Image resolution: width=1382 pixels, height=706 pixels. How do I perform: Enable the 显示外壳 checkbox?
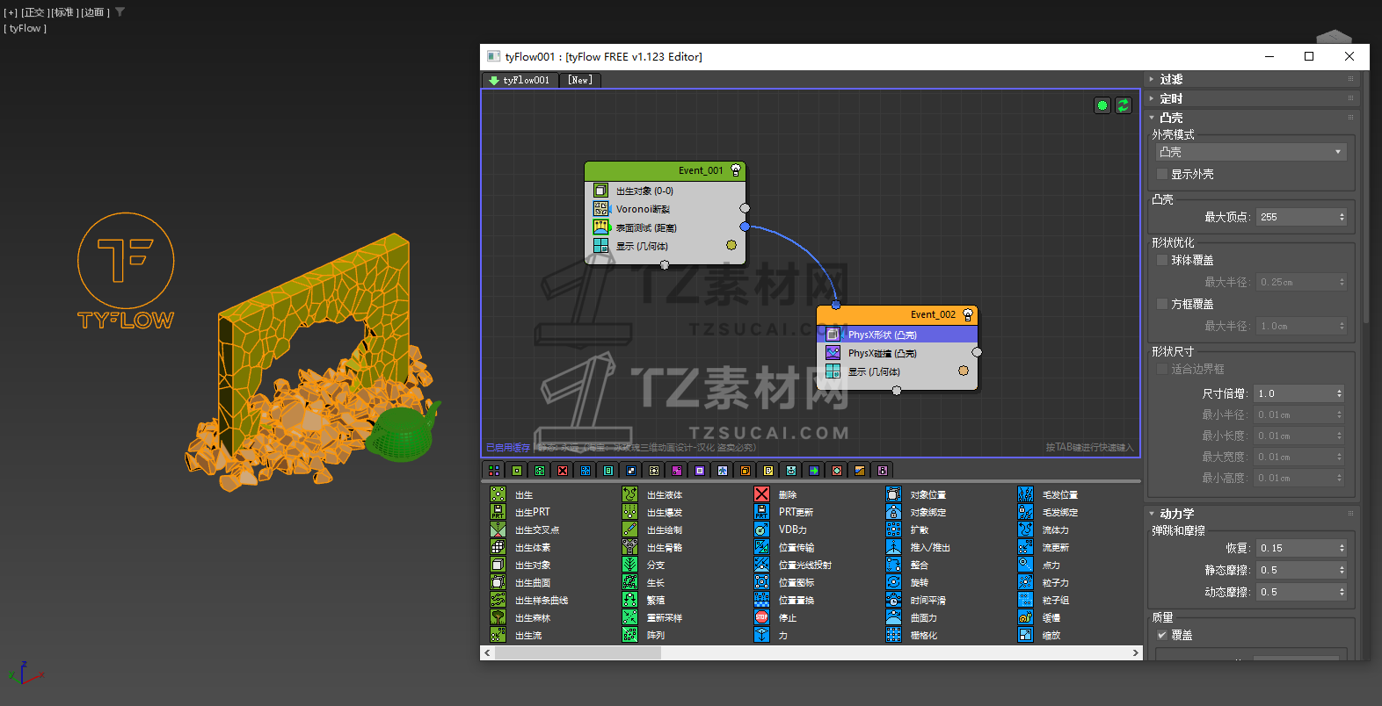pyautogui.click(x=1162, y=174)
